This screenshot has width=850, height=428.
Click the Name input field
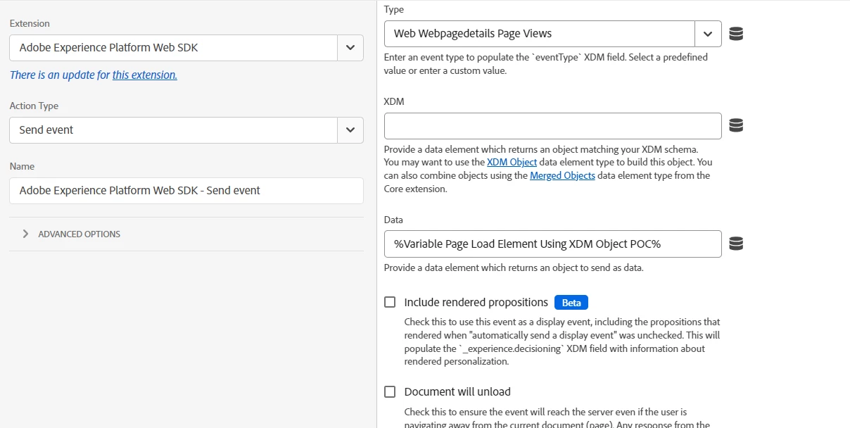coord(186,191)
